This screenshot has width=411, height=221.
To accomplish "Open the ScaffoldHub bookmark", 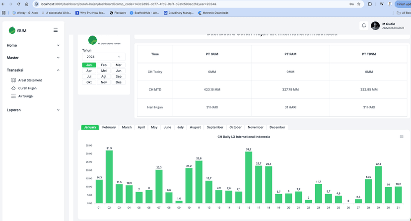I will [x=144, y=12].
